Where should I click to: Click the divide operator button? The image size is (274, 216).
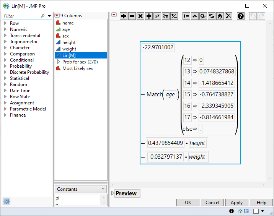pyautogui.click(x=149, y=16)
